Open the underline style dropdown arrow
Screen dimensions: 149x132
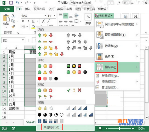[37, 21]
